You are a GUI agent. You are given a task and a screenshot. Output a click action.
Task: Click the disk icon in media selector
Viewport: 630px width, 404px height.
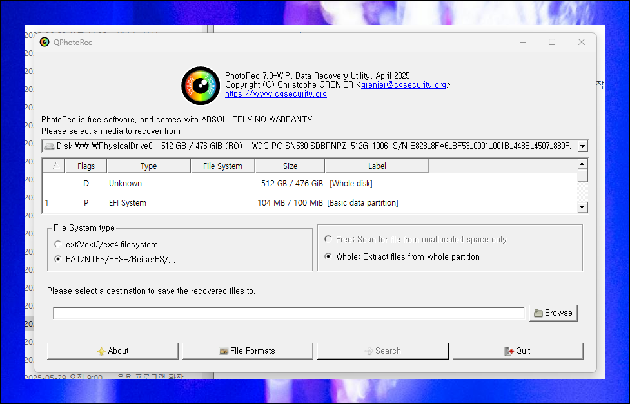[x=50, y=146]
